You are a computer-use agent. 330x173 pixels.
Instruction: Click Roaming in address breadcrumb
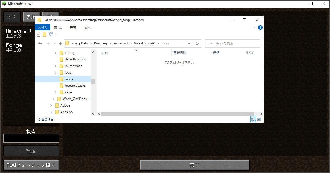100,43
